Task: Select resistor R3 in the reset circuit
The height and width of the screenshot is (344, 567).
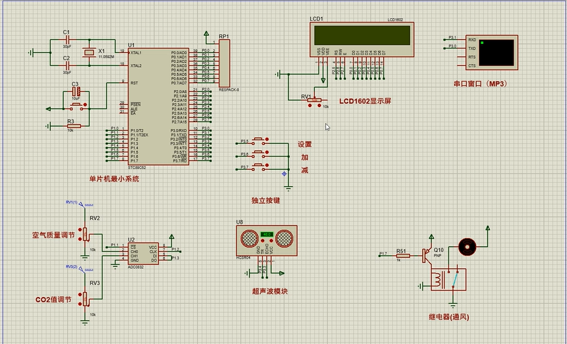Action: (73, 126)
